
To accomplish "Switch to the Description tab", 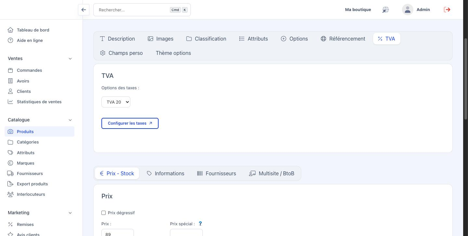I will tap(117, 39).
